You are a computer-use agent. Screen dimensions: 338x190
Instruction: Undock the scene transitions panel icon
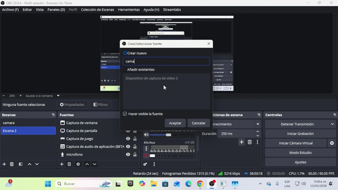259,115
